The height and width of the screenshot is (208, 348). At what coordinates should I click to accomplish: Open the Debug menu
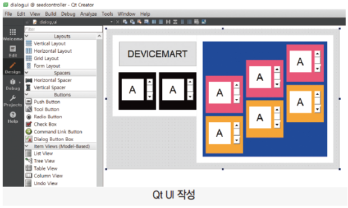68,14
